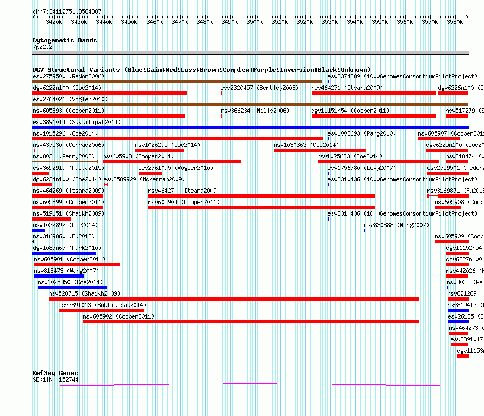Click the blue esv3891014 gain bar
484x416 pixels.
tap(250, 127)
